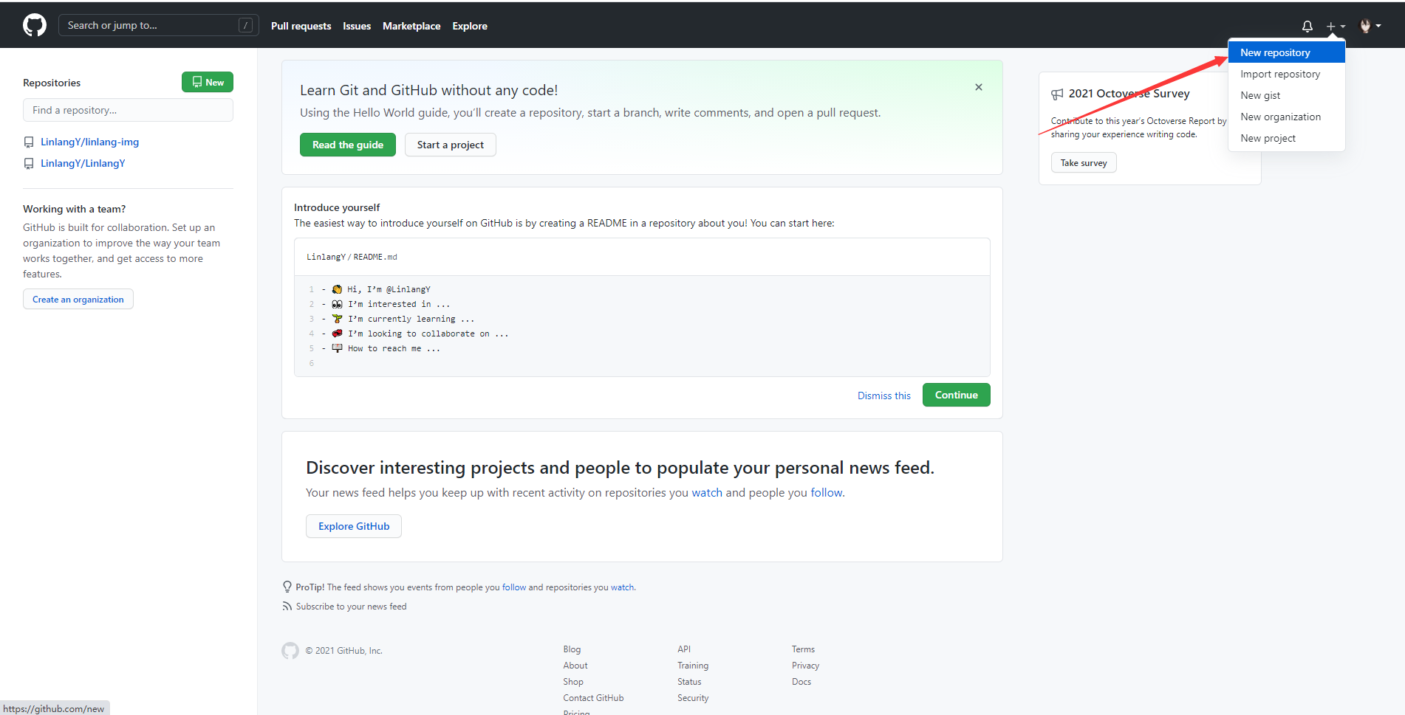Viewport: 1405px width, 715px height.
Task: Click the Find a repository input
Action: tap(128, 110)
